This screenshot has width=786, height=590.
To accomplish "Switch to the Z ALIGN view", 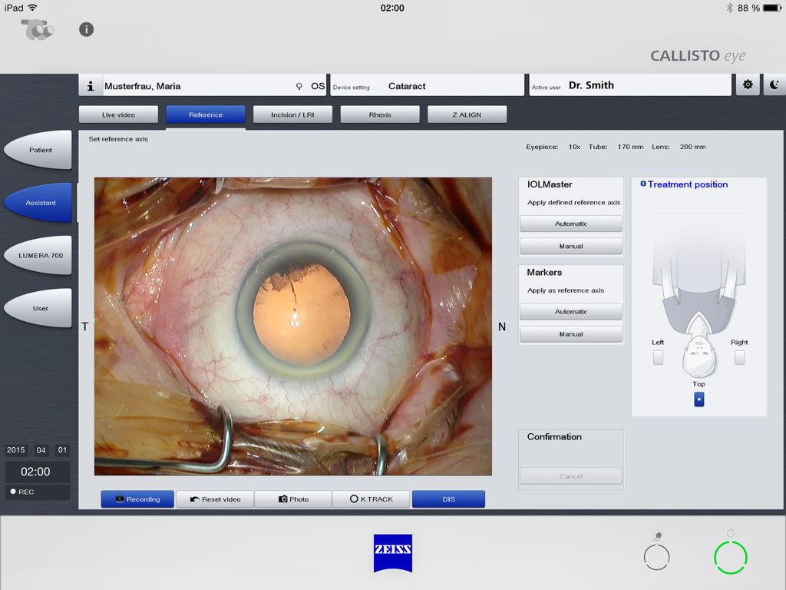I will [x=467, y=114].
